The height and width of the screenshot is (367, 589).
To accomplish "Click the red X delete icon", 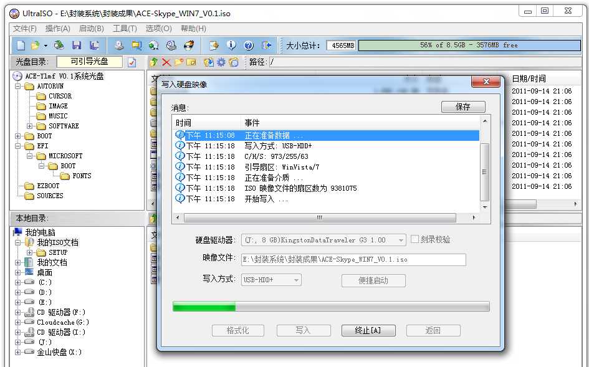I will [x=166, y=62].
